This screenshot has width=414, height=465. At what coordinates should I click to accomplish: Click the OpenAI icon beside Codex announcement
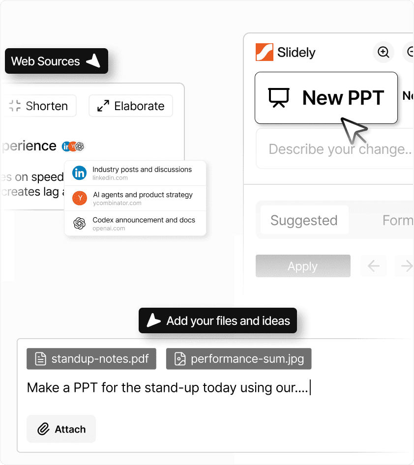pyautogui.click(x=79, y=223)
